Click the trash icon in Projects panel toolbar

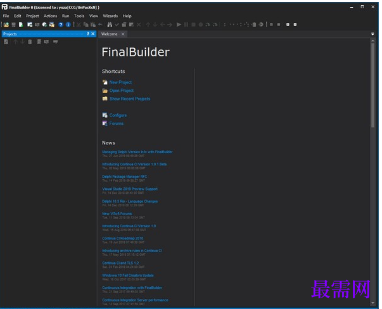(30, 42)
